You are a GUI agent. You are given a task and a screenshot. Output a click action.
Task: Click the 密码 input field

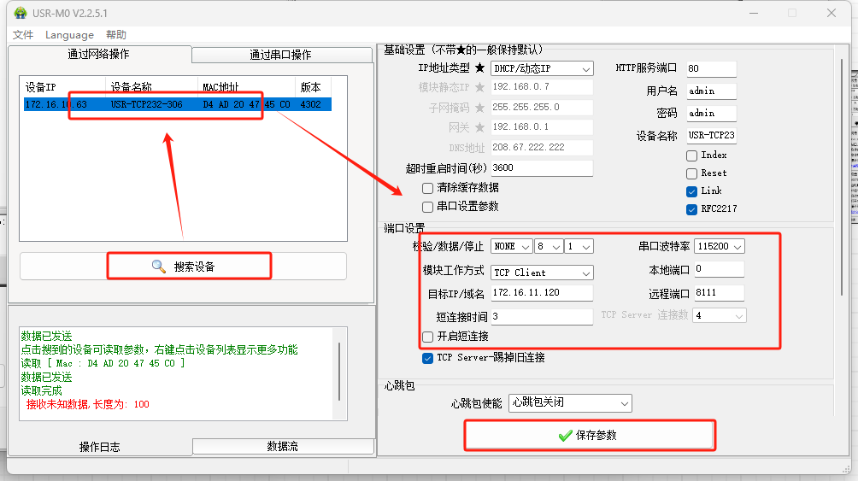711,114
